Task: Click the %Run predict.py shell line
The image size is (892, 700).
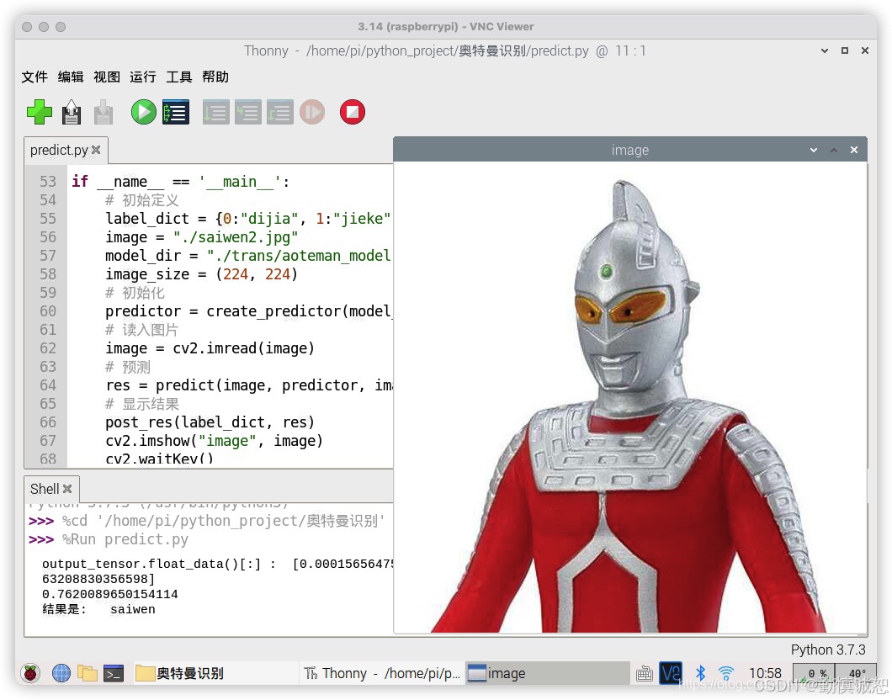Action: tap(108, 539)
